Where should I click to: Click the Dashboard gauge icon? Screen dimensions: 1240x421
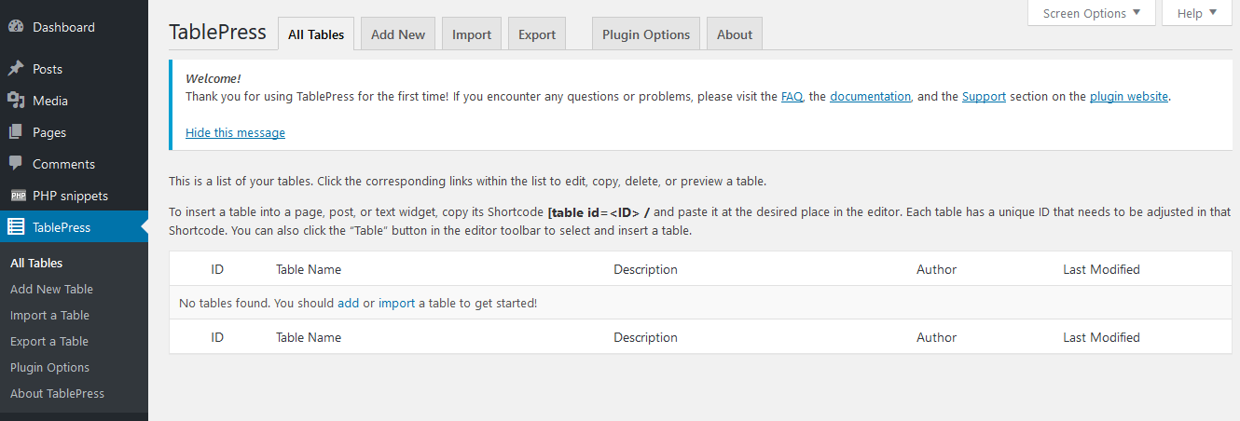(16, 27)
